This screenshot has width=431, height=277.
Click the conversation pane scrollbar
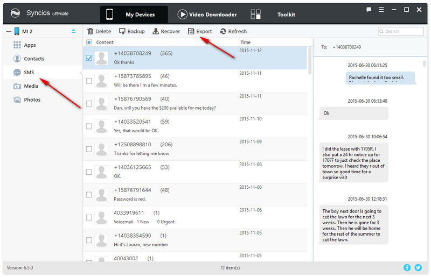tap(425, 63)
